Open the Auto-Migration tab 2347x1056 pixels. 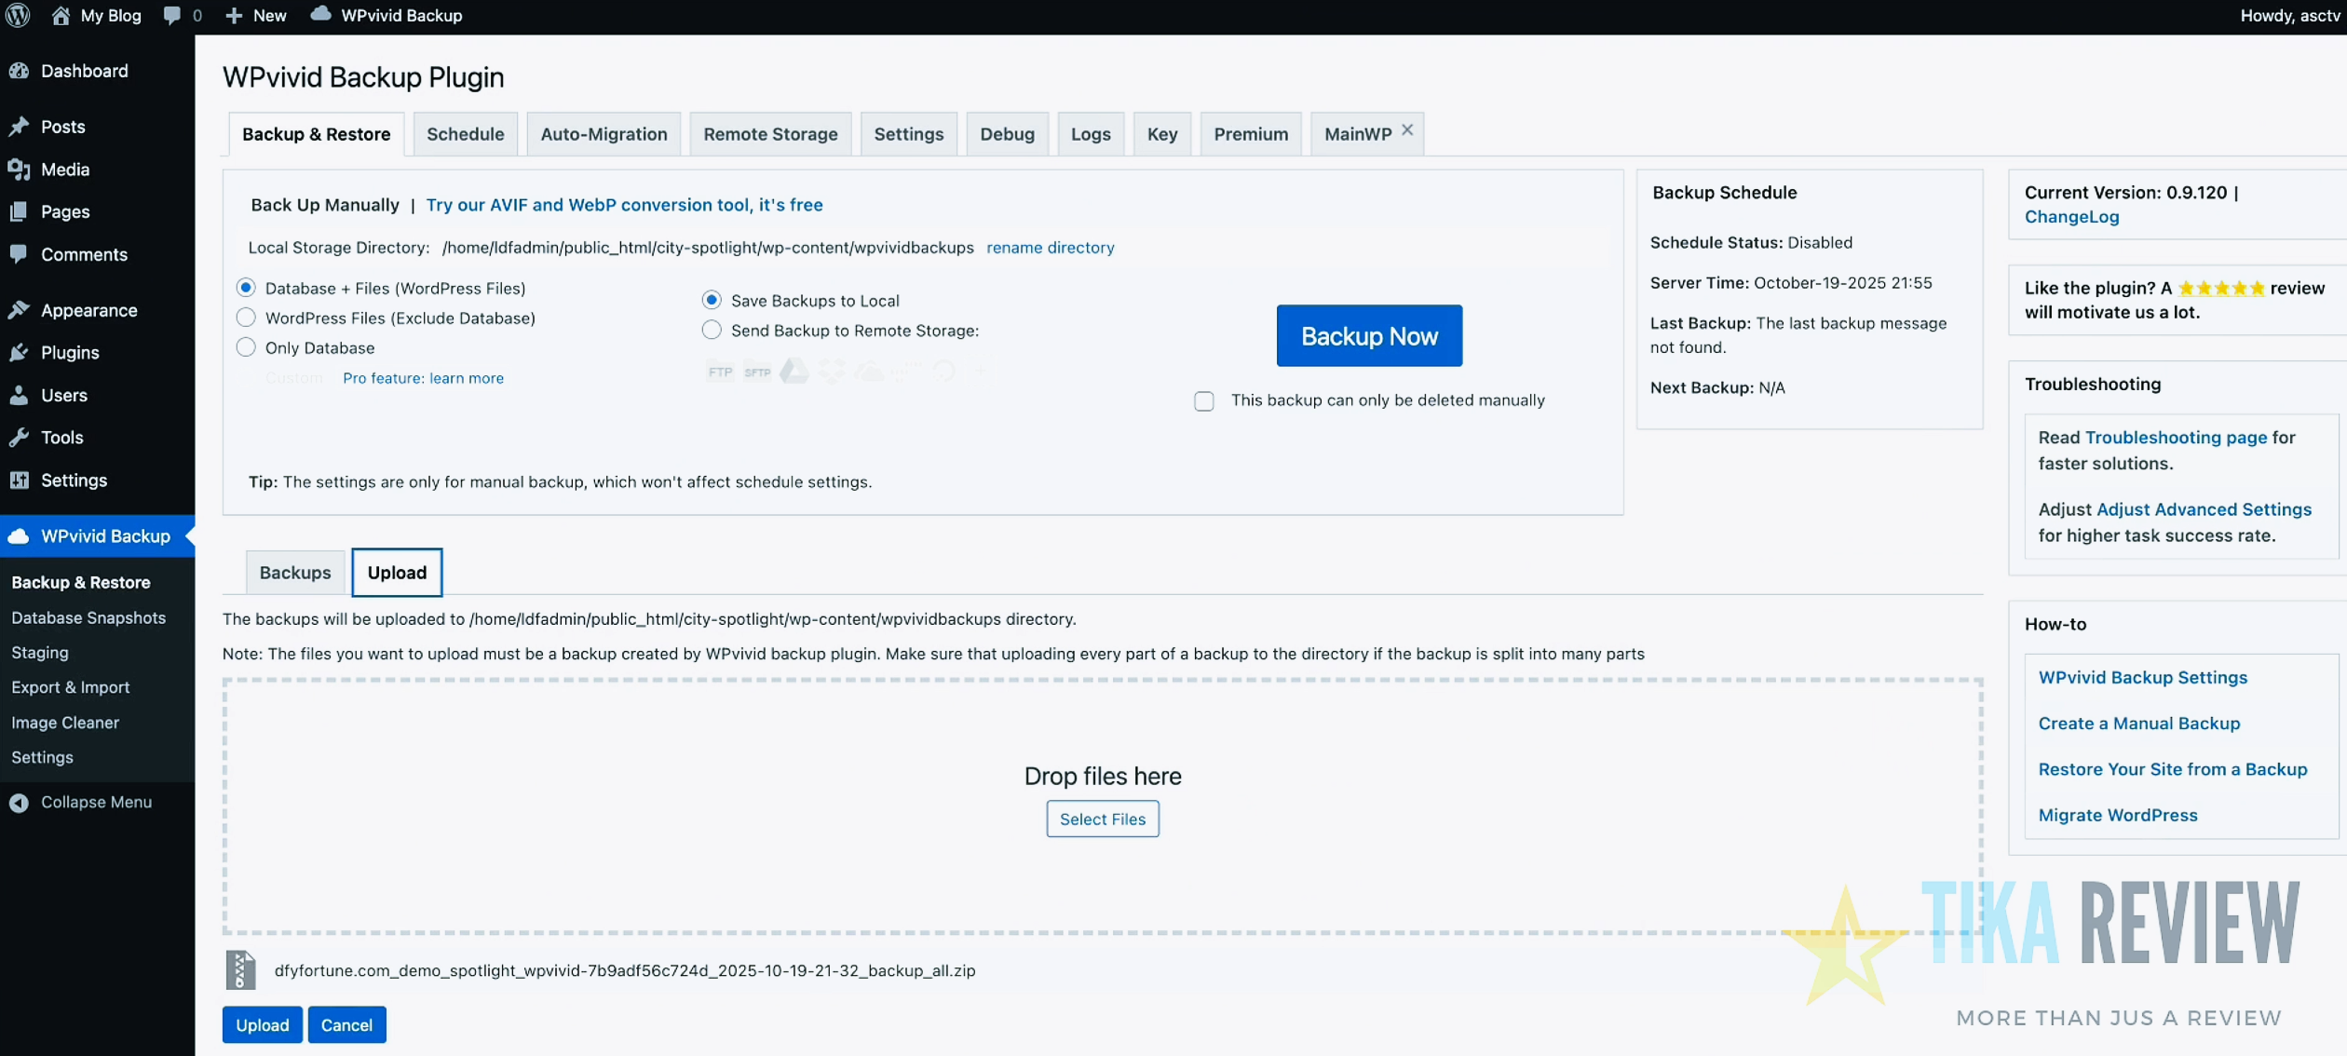pyautogui.click(x=604, y=133)
